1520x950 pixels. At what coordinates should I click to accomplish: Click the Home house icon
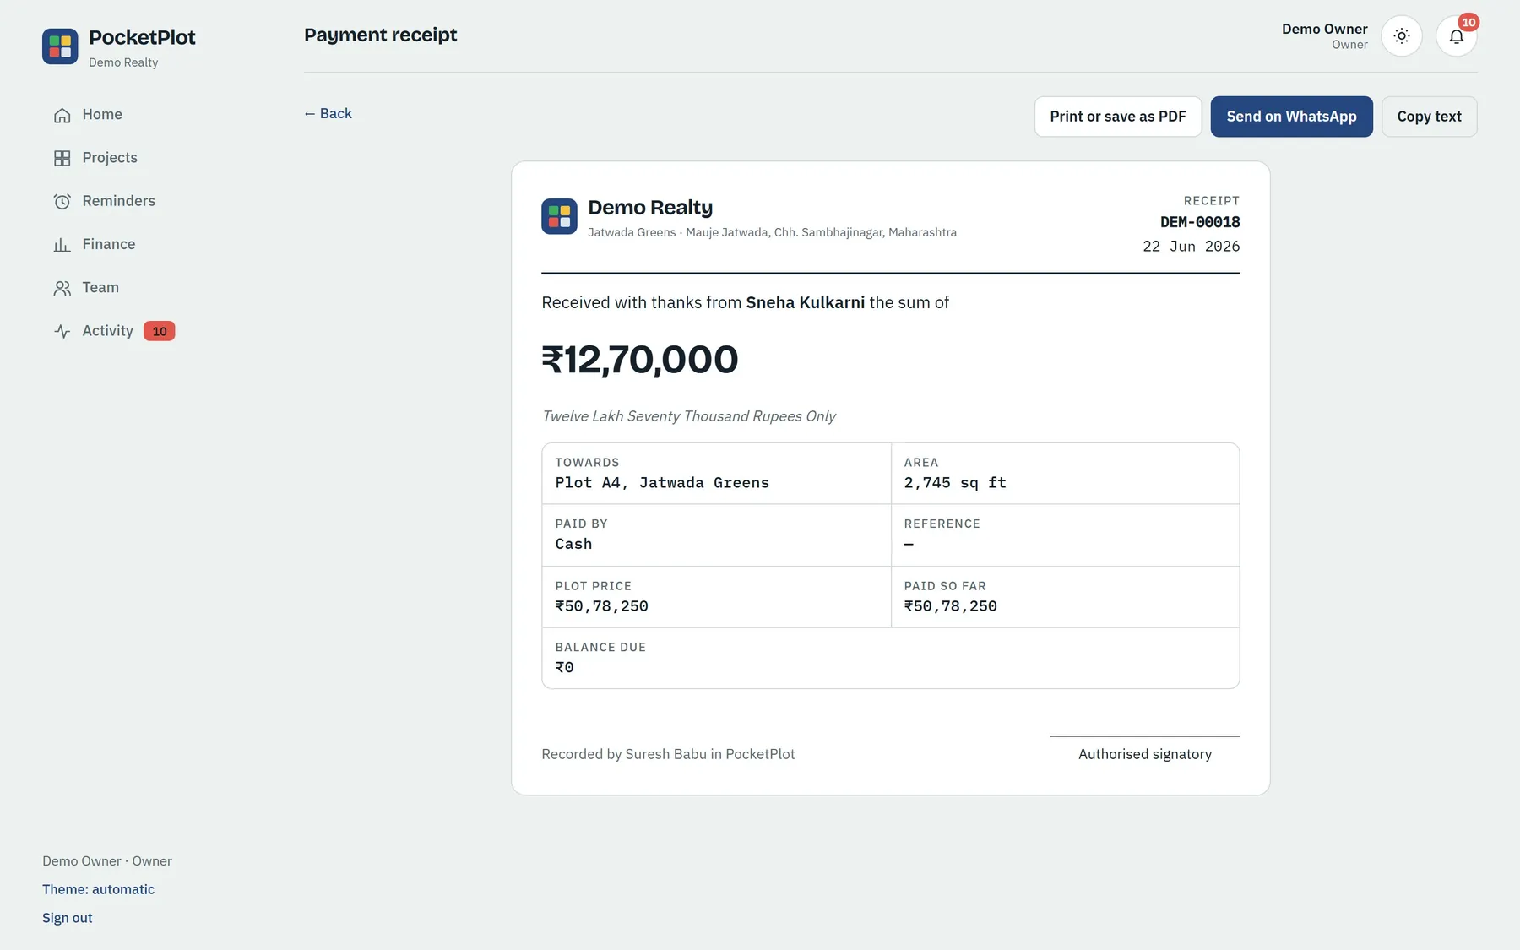click(x=62, y=115)
